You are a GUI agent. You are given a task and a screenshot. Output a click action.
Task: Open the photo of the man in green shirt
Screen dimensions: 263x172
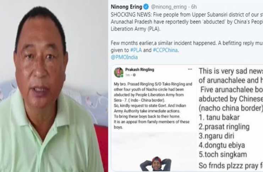pos(54,86)
